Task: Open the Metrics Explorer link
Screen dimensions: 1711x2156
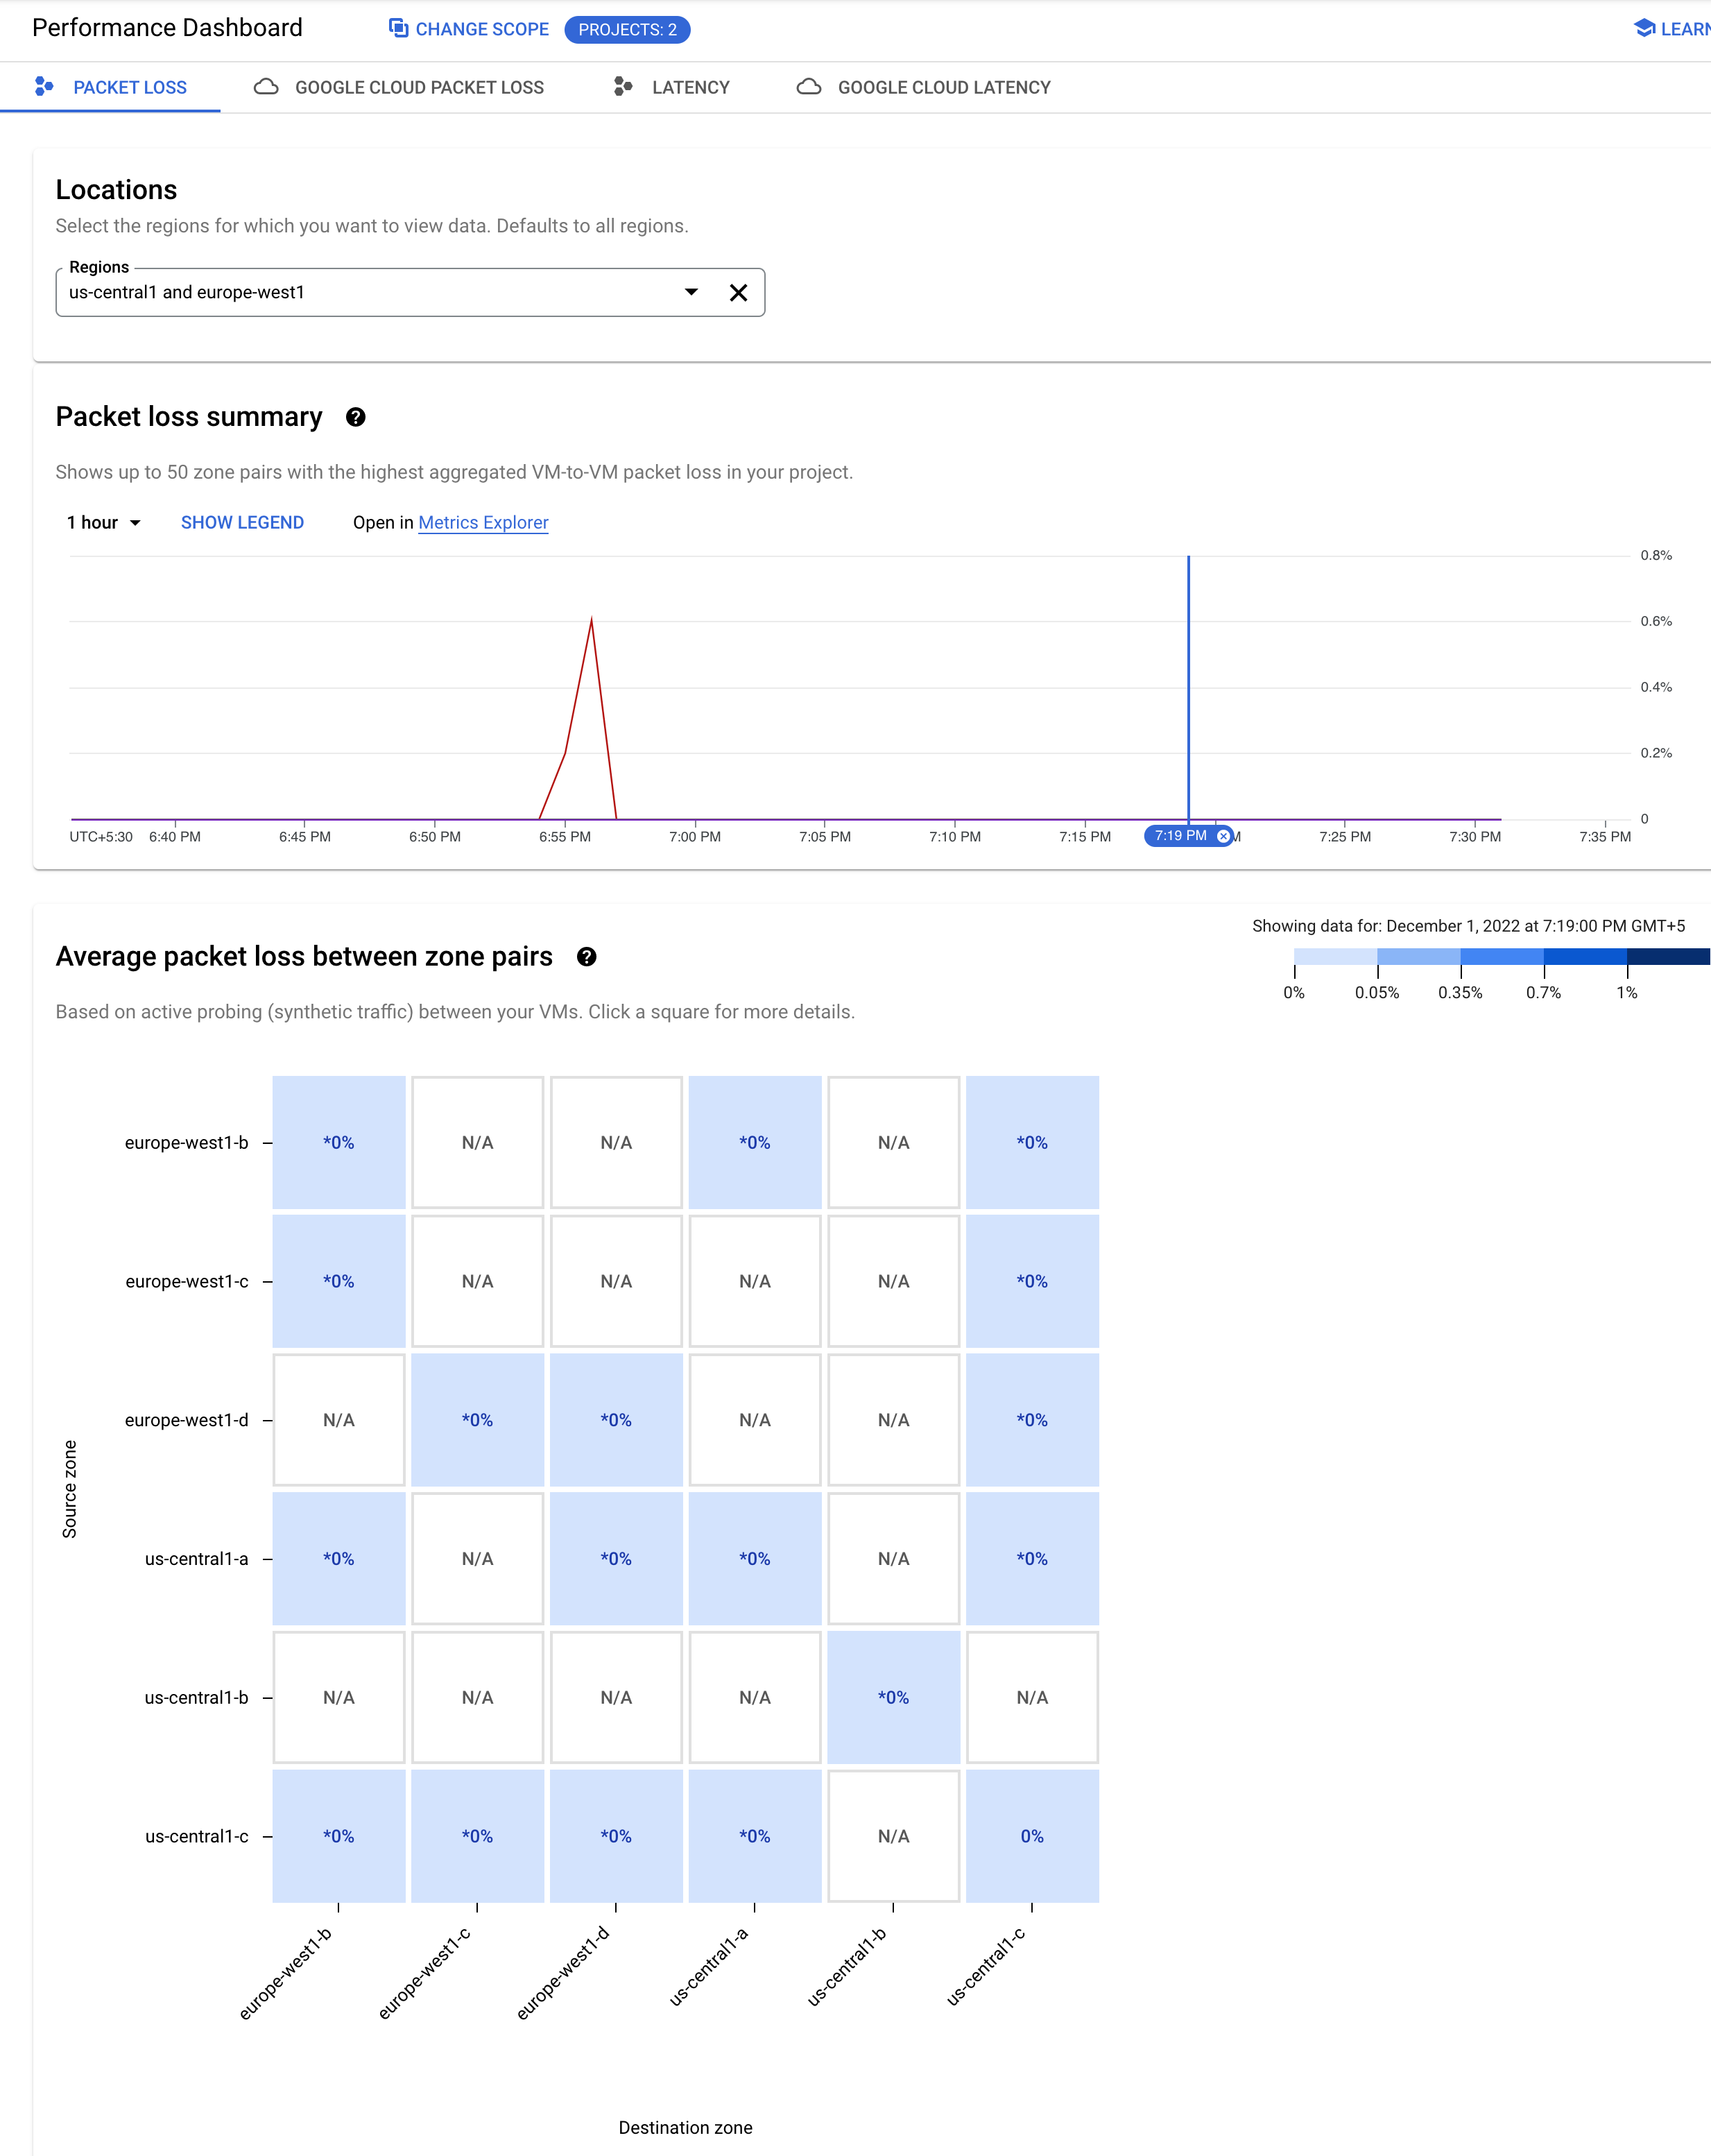Action: [x=483, y=522]
